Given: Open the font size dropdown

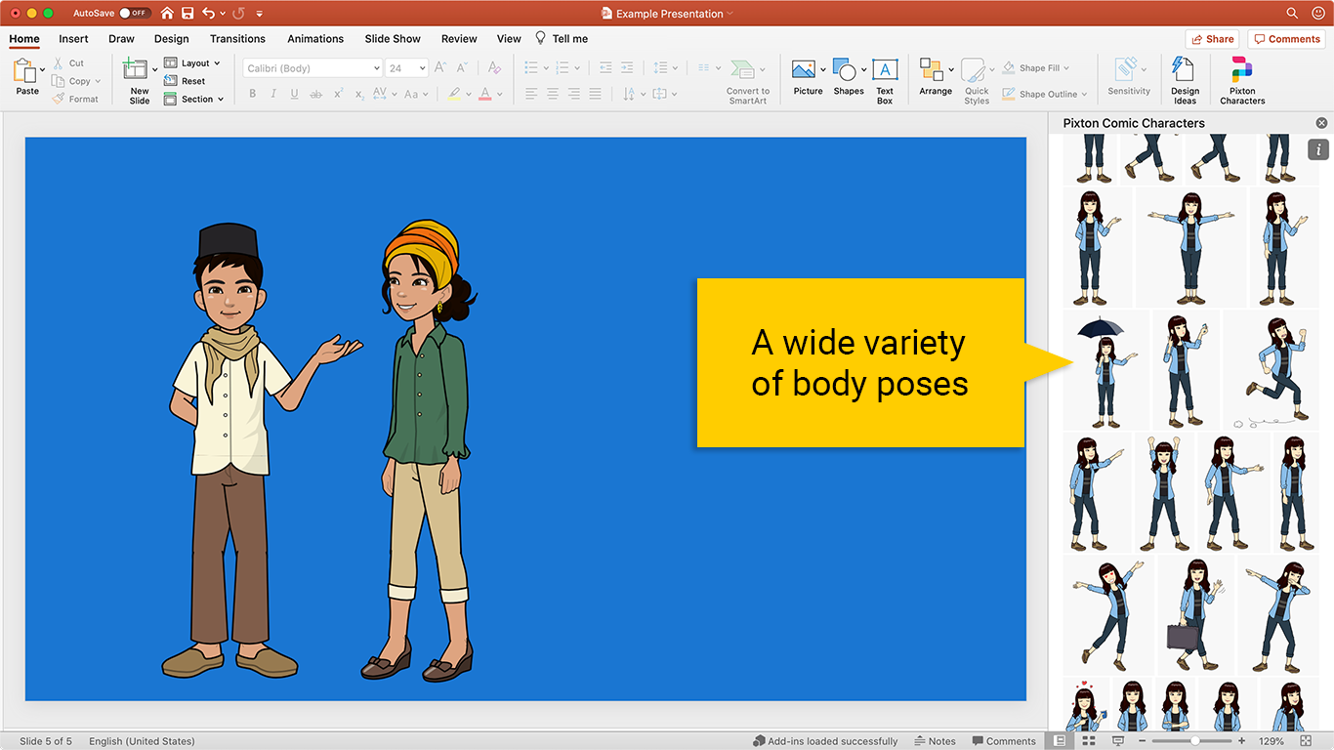Looking at the screenshot, I should pyautogui.click(x=406, y=67).
